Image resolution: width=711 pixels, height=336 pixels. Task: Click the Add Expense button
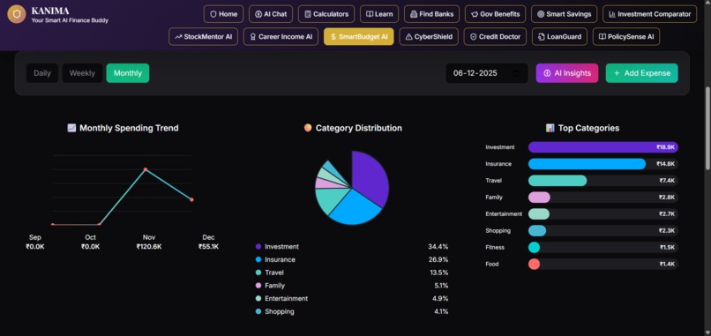pyautogui.click(x=641, y=73)
